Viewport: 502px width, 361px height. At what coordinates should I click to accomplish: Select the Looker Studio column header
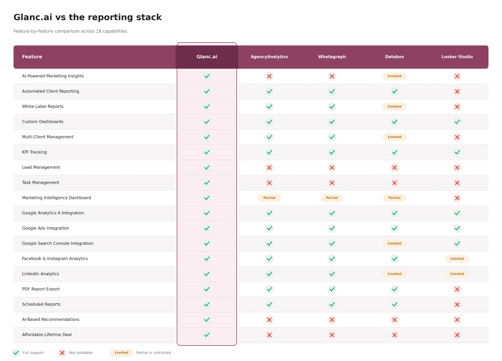(457, 57)
